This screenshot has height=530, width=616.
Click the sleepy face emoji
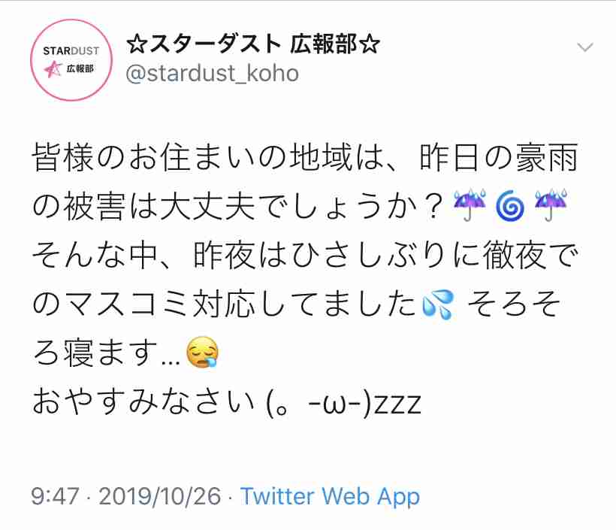(202, 353)
